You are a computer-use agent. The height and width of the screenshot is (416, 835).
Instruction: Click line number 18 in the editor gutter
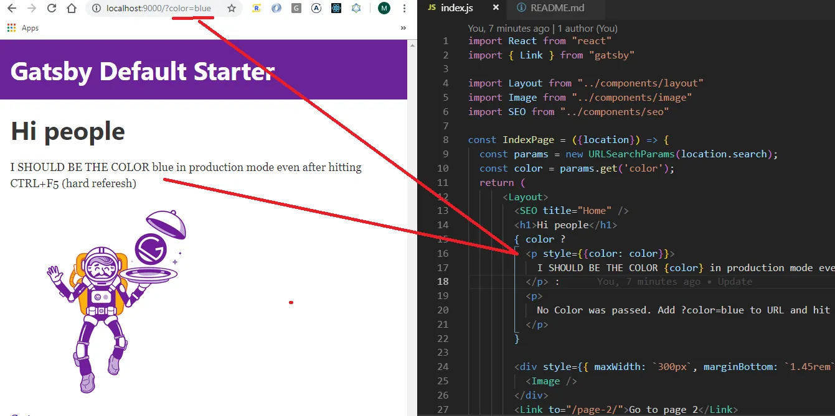point(443,282)
